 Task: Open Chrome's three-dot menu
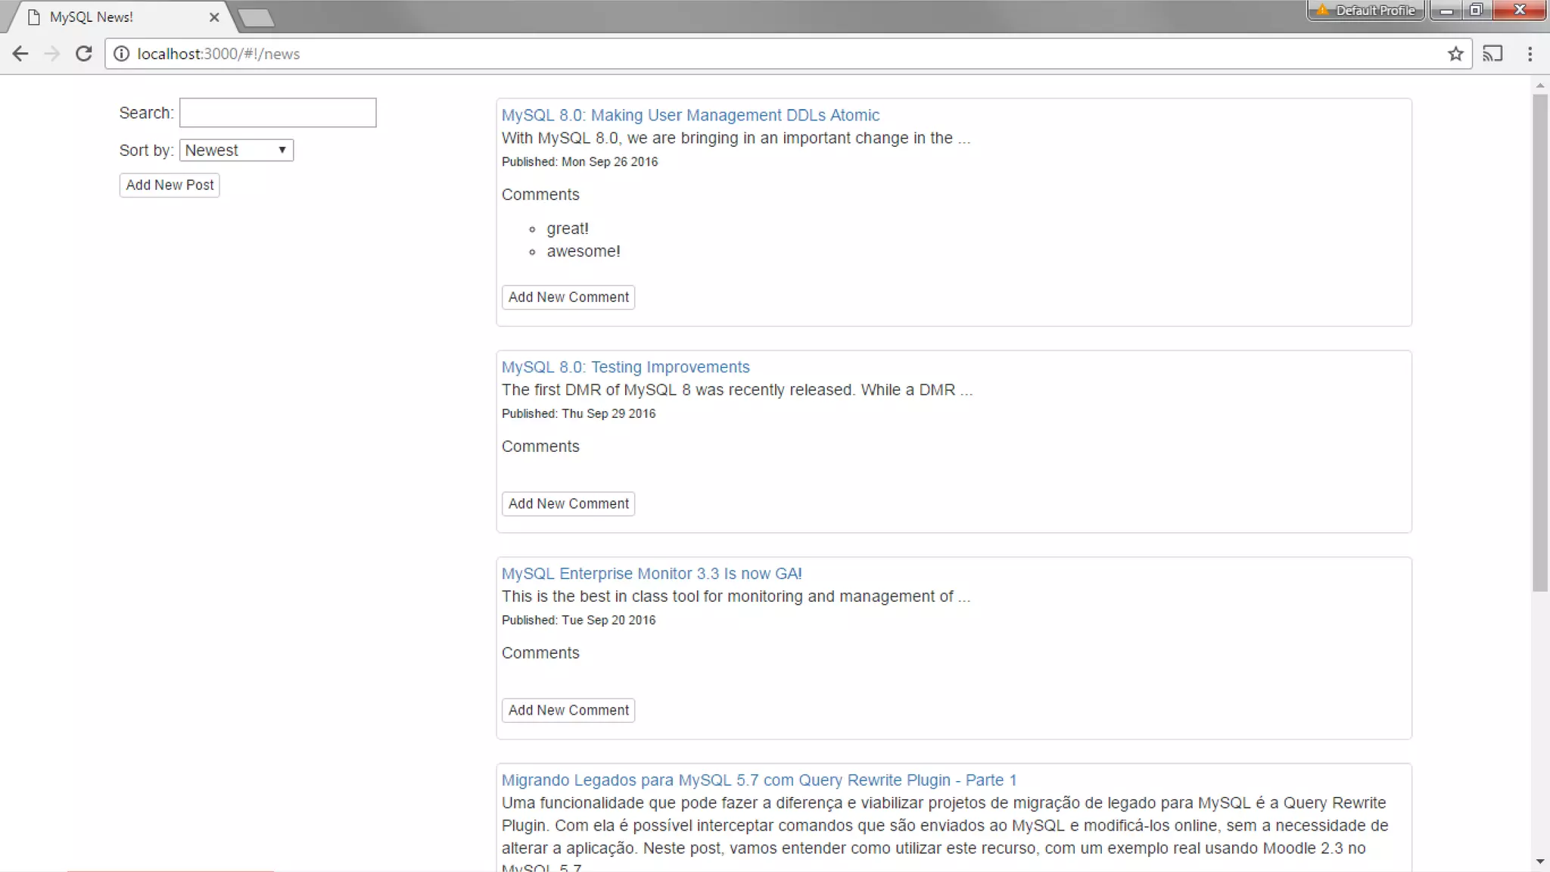click(x=1530, y=54)
